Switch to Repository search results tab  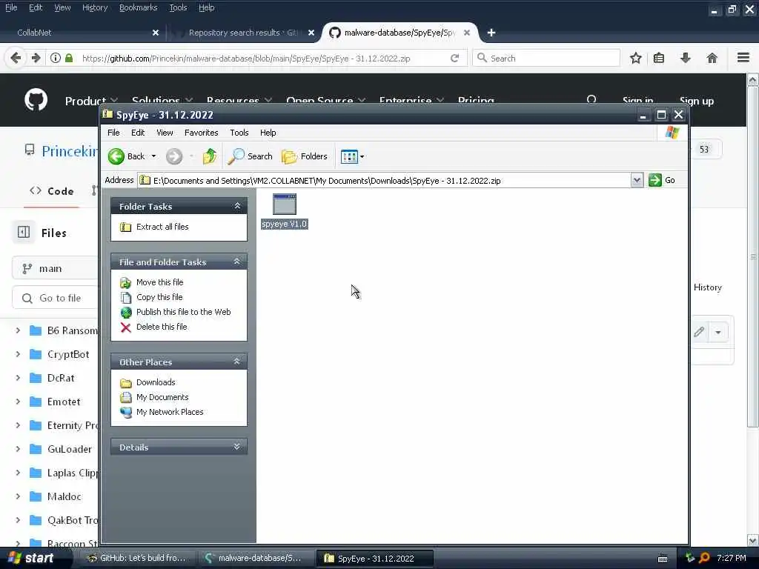click(x=243, y=33)
